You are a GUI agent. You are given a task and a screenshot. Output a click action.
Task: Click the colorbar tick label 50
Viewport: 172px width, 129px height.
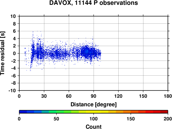coord(56,119)
